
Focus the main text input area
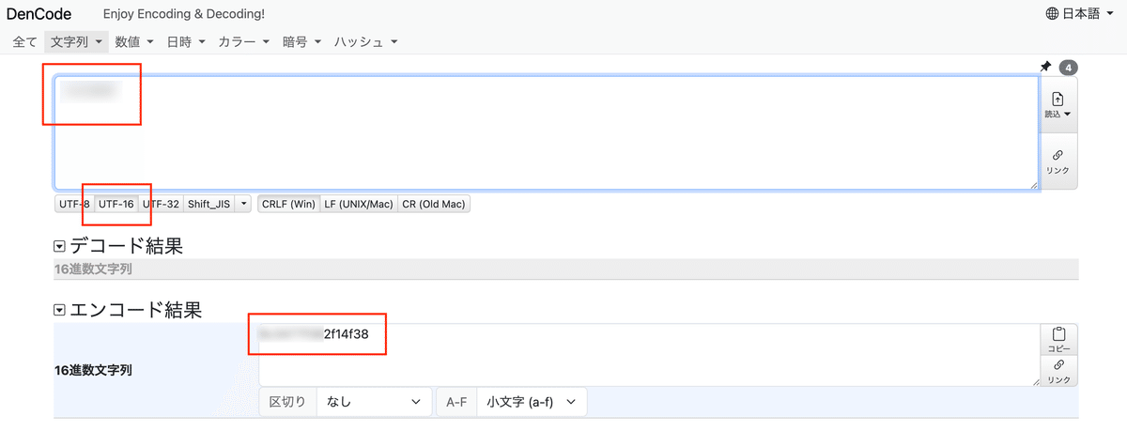pos(547,132)
